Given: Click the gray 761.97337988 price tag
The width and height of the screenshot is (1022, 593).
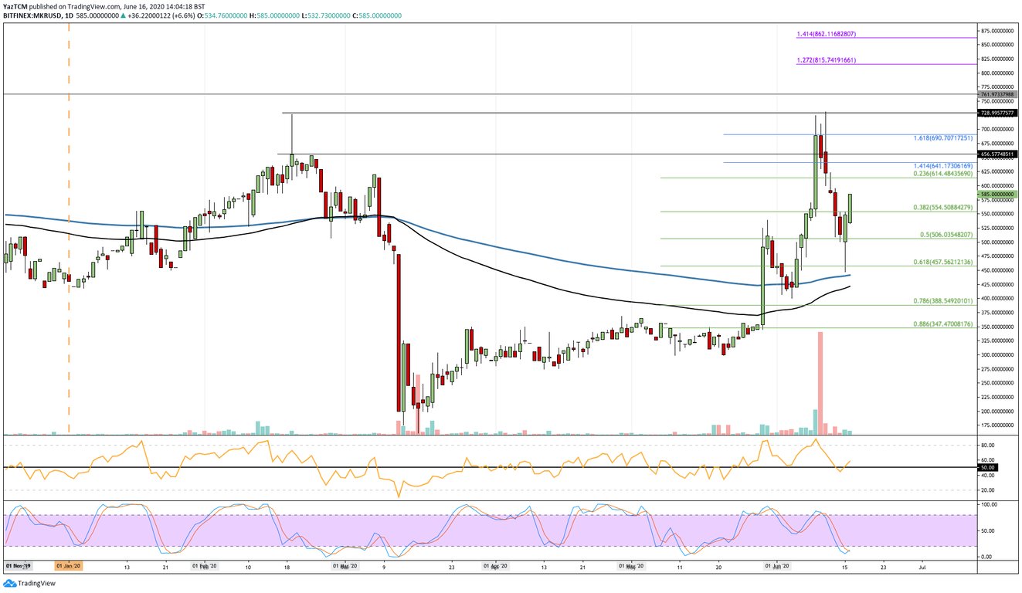Looking at the screenshot, I should pyautogui.click(x=997, y=94).
